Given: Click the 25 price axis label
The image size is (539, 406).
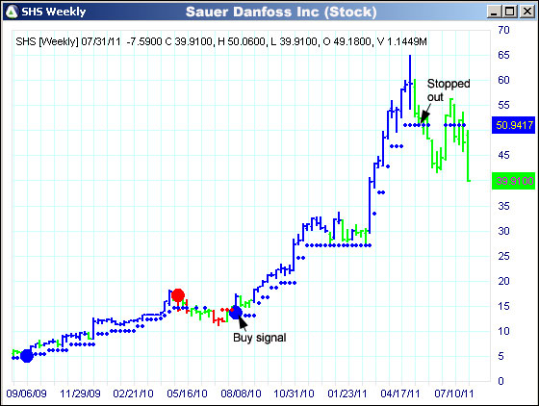Looking at the screenshot, I should pyautogui.click(x=503, y=256).
